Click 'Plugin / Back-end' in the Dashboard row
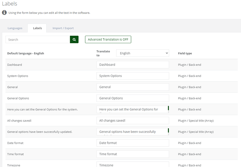Screen dimensions: 241x167 [x=190, y=65]
